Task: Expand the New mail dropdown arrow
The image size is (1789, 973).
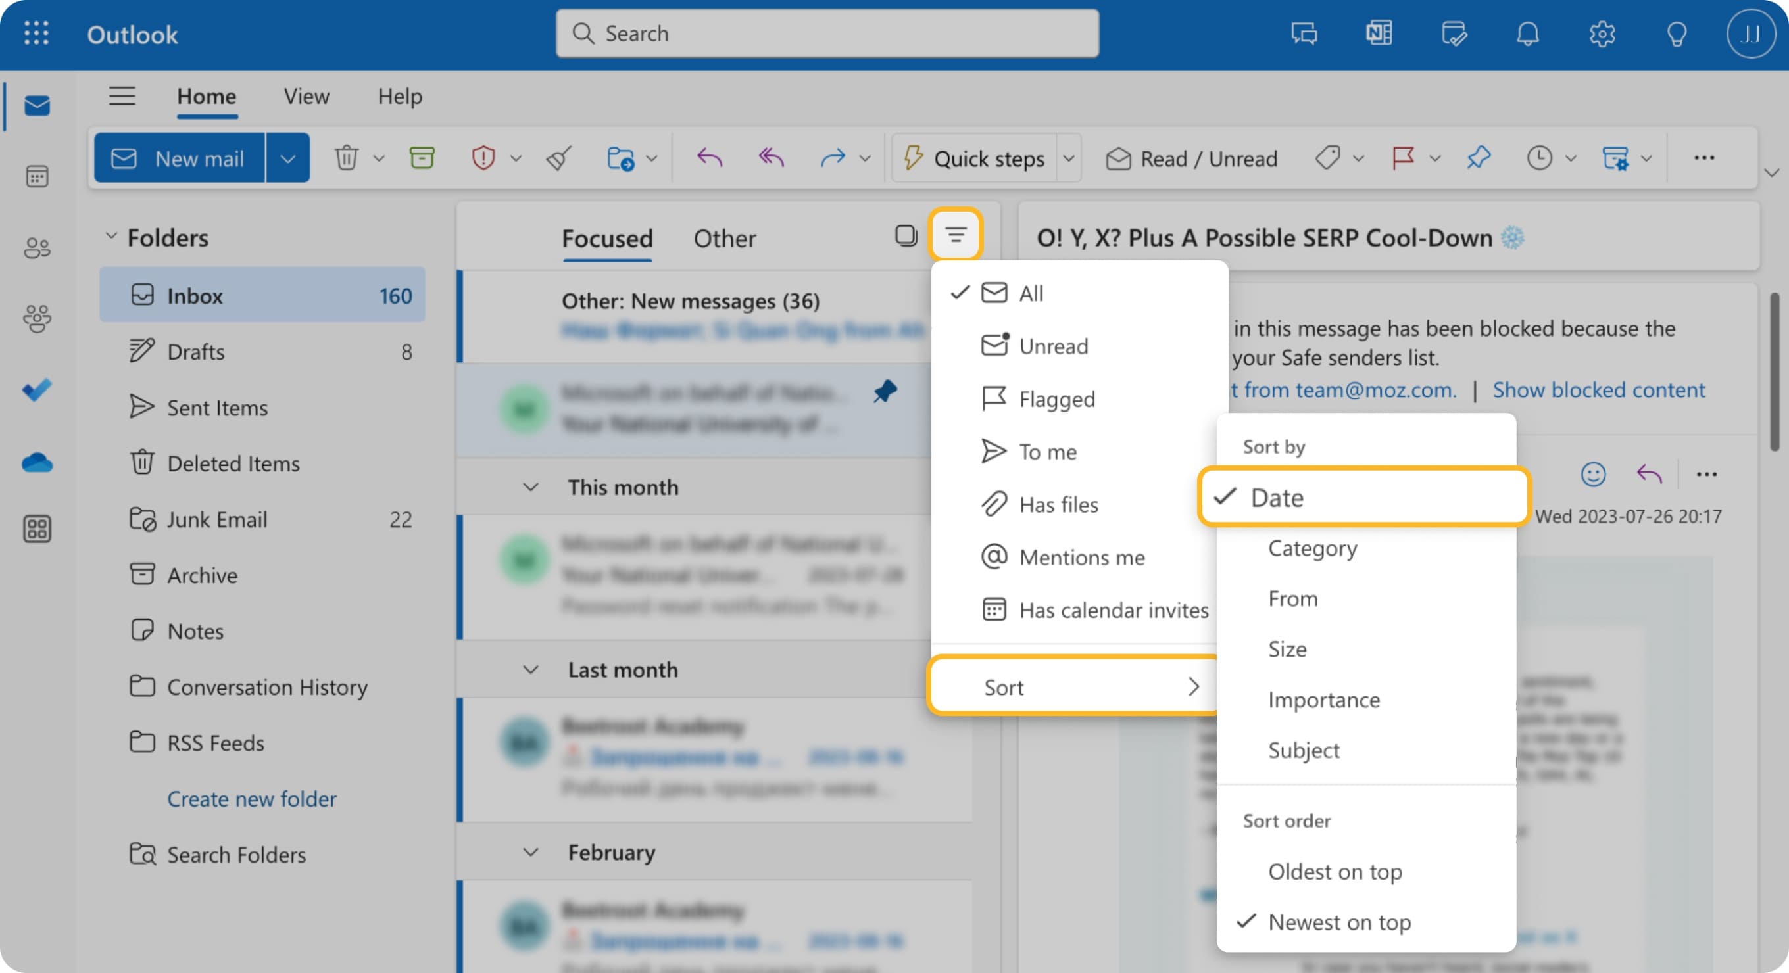Action: [x=288, y=158]
